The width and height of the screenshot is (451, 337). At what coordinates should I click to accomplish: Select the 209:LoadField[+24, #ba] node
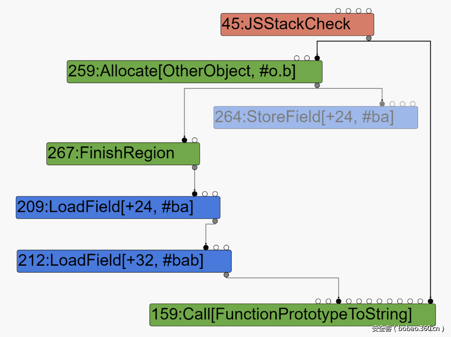pos(118,207)
